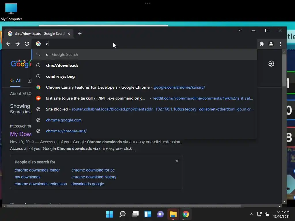Search 'chrome download for pc' related link
295x221 pixels.
[x=93, y=170]
